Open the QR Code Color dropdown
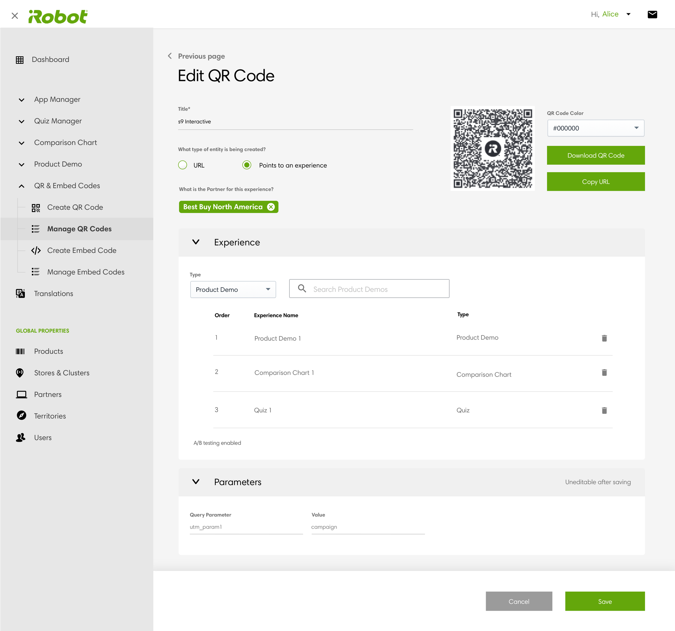This screenshot has height=631, width=675. [x=595, y=128]
